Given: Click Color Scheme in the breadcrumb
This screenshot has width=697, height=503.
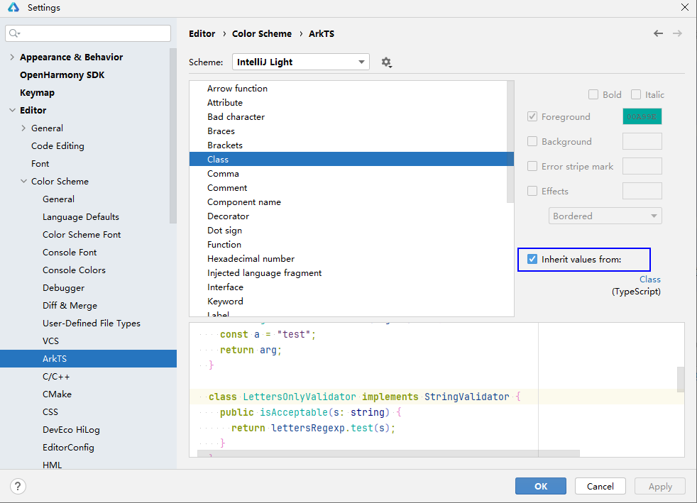Looking at the screenshot, I should point(262,33).
